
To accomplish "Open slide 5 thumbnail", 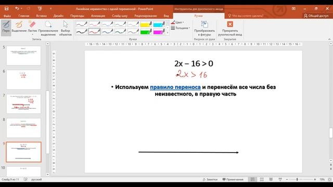I will pos(23,56).
